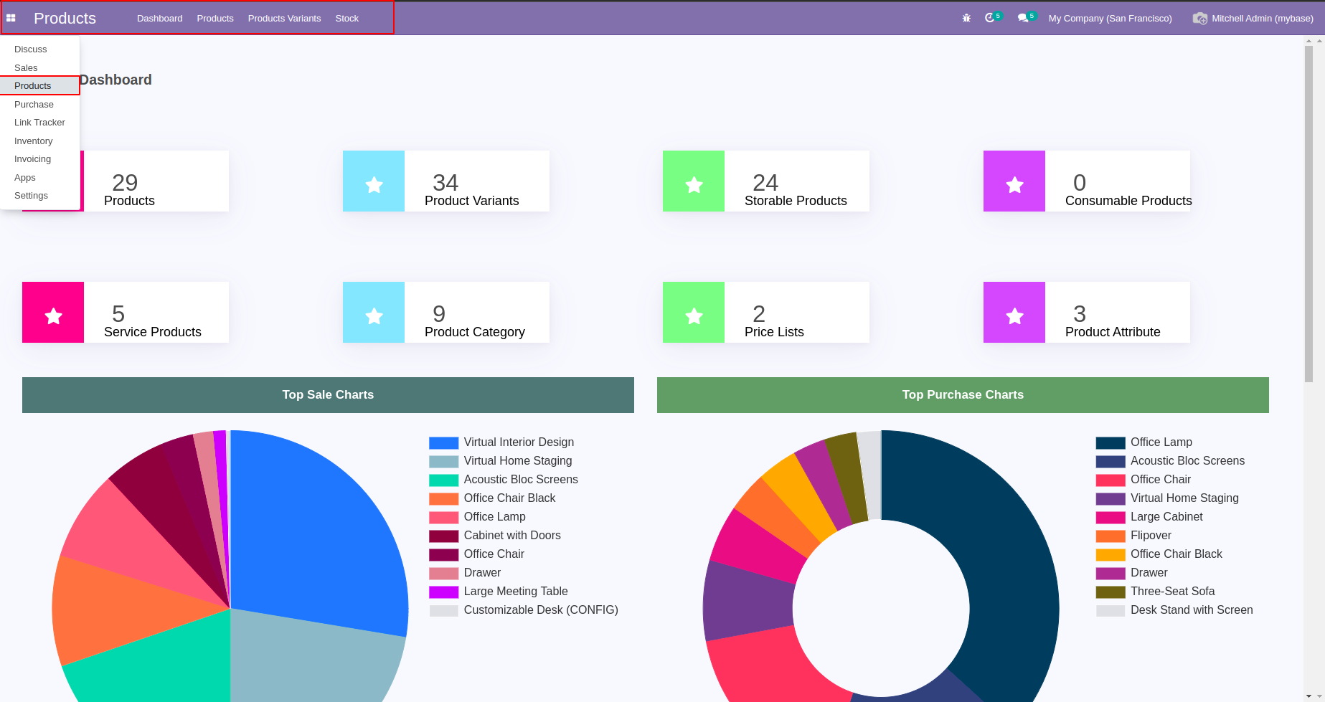The image size is (1325, 702).
Task: Click star icon on Product Variants tile
Action: click(374, 185)
